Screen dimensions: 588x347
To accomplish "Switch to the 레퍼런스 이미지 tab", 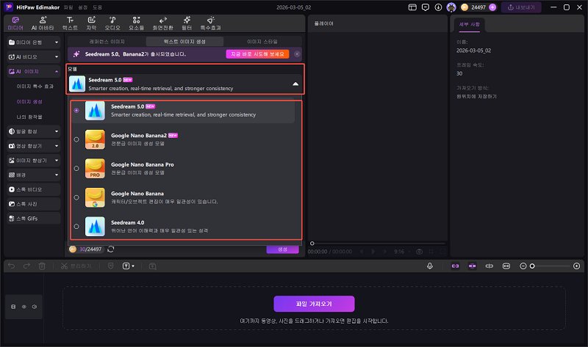I will click(x=107, y=42).
